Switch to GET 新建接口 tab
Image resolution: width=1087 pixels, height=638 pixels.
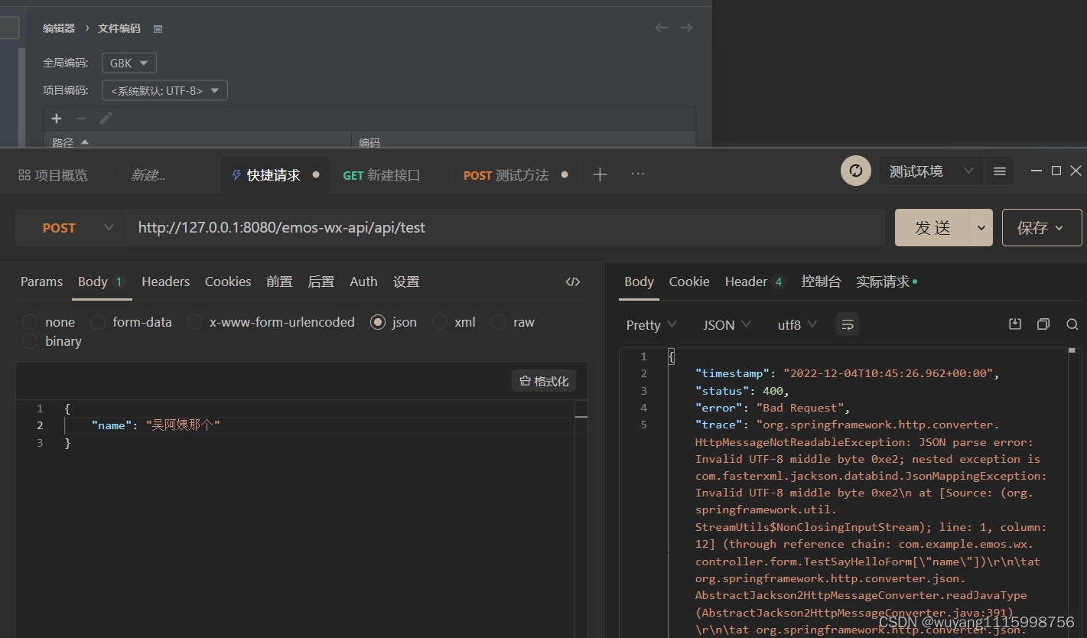click(x=382, y=175)
